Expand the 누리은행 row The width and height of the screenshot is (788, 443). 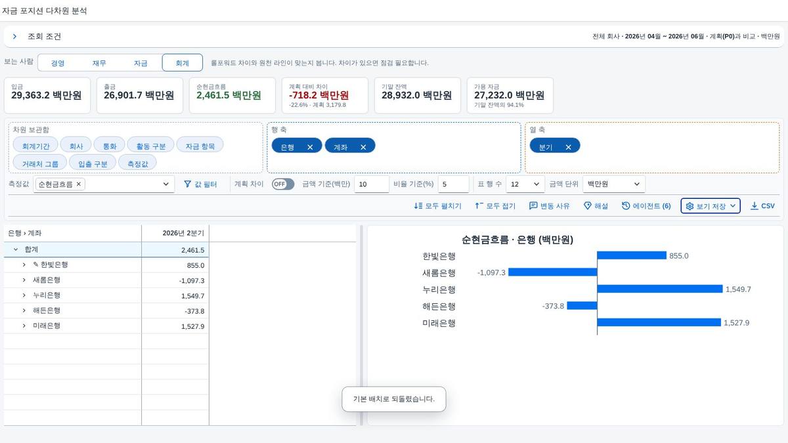pyautogui.click(x=24, y=296)
